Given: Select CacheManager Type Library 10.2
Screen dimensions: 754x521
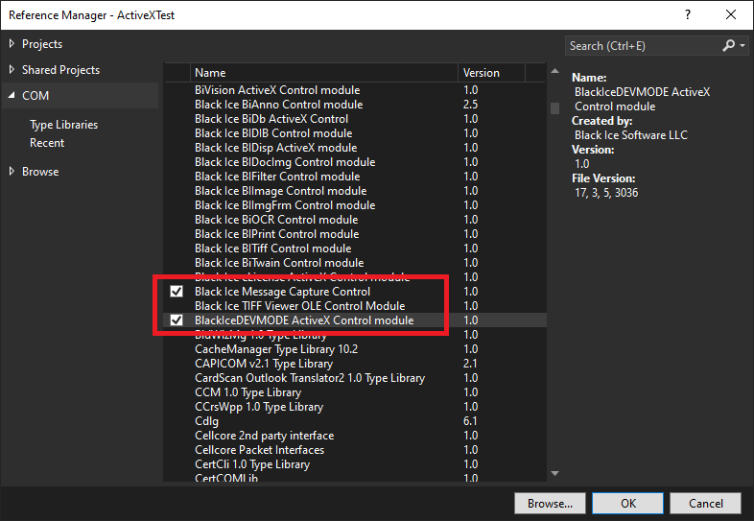Looking at the screenshot, I should coord(354,349).
